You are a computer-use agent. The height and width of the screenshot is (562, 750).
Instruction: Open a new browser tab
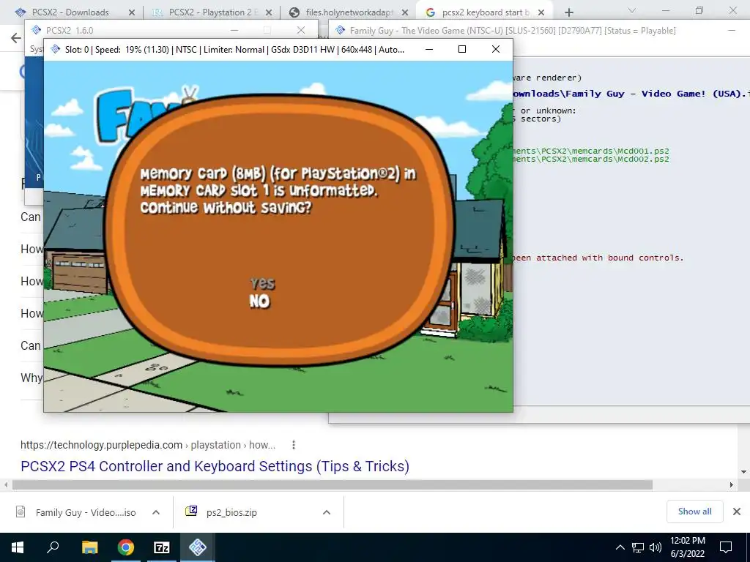click(568, 12)
